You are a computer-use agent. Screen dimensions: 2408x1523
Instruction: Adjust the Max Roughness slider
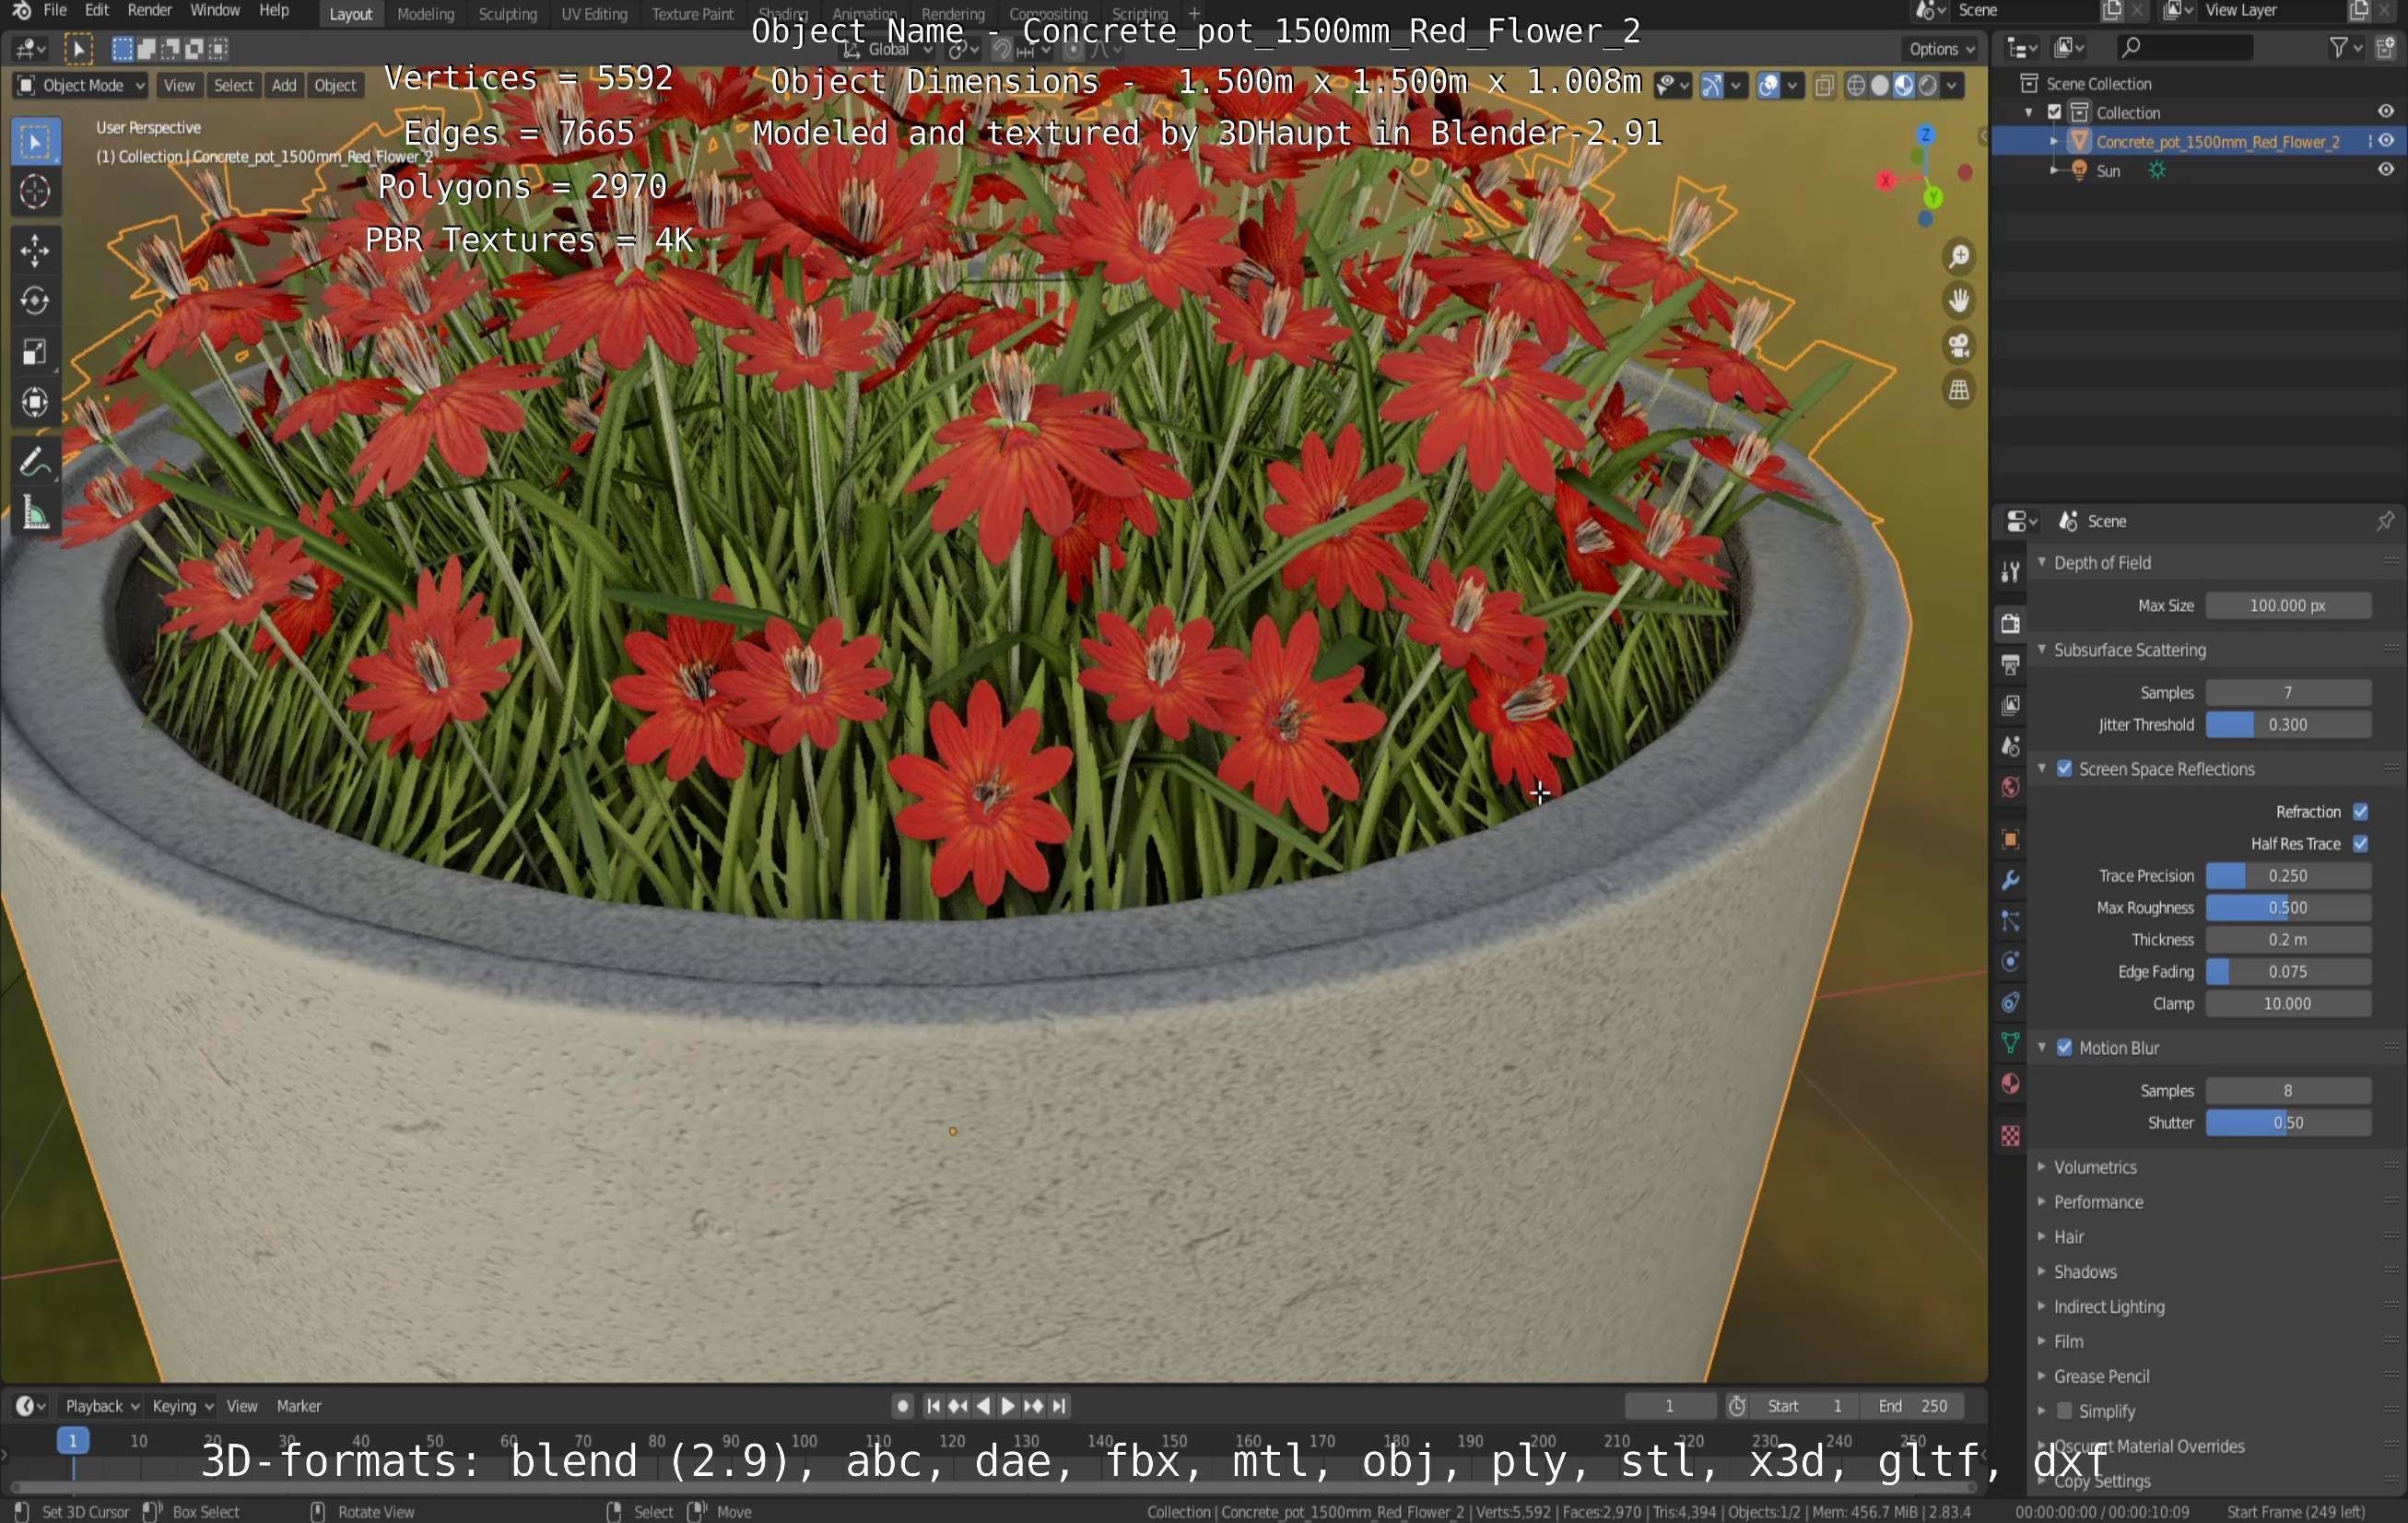(x=2288, y=908)
